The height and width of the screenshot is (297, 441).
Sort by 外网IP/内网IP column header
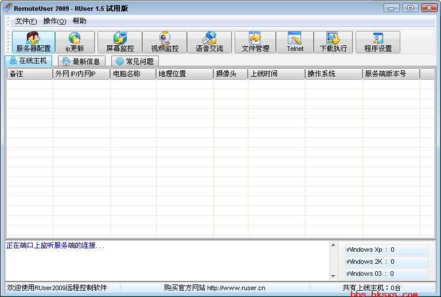point(81,74)
